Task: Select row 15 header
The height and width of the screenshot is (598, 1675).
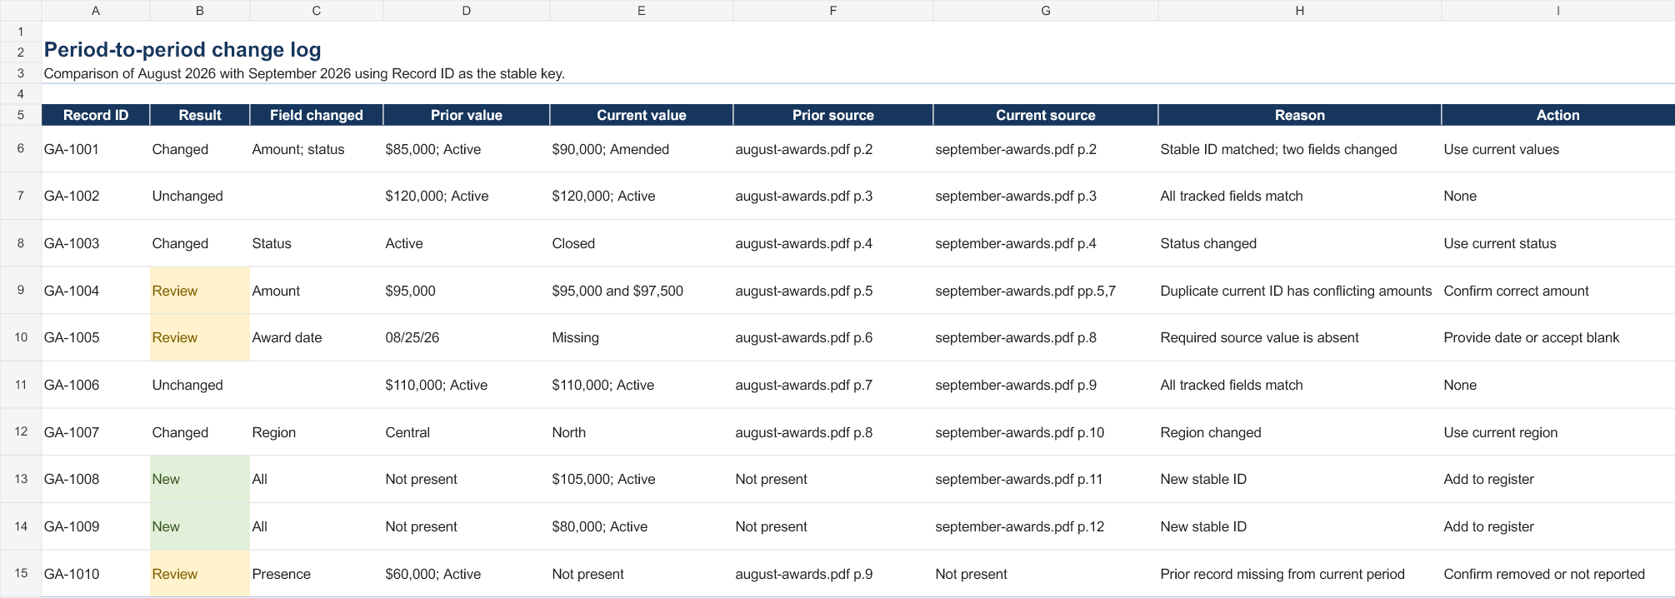Action: (21, 573)
